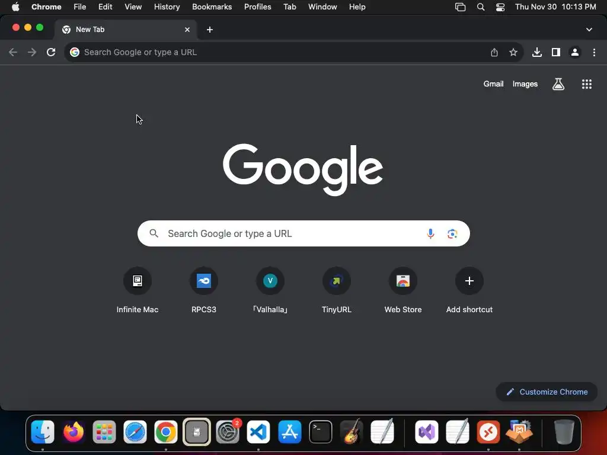Open Spotlight search in menu bar

click(x=480, y=7)
